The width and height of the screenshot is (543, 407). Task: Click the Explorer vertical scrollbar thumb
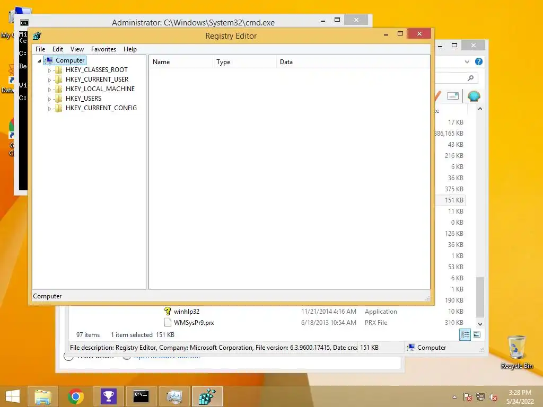click(480, 297)
